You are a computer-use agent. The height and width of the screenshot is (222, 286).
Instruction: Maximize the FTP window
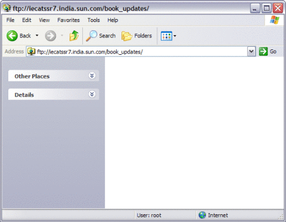[x=266, y=8]
